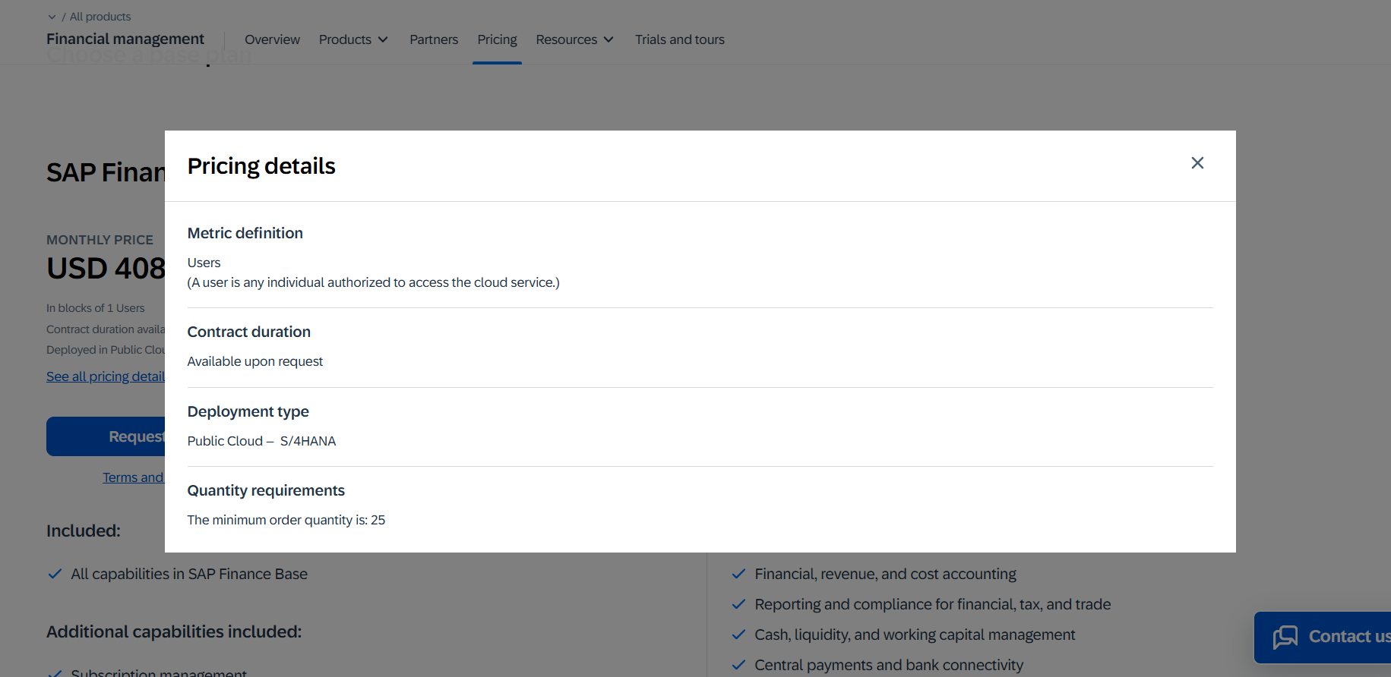Screen dimensions: 1391x677
Task: Click the Metric definition heading
Action: 245,233
